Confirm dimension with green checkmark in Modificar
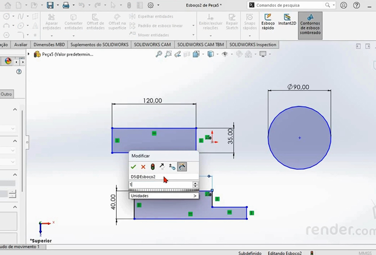Image resolution: width=376 pixels, height=255 pixels. coord(133,167)
